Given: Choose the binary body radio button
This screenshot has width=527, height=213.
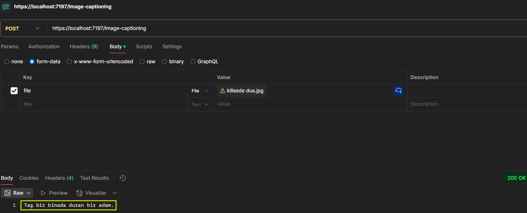Looking at the screenshot, I should tap(164, 62).
